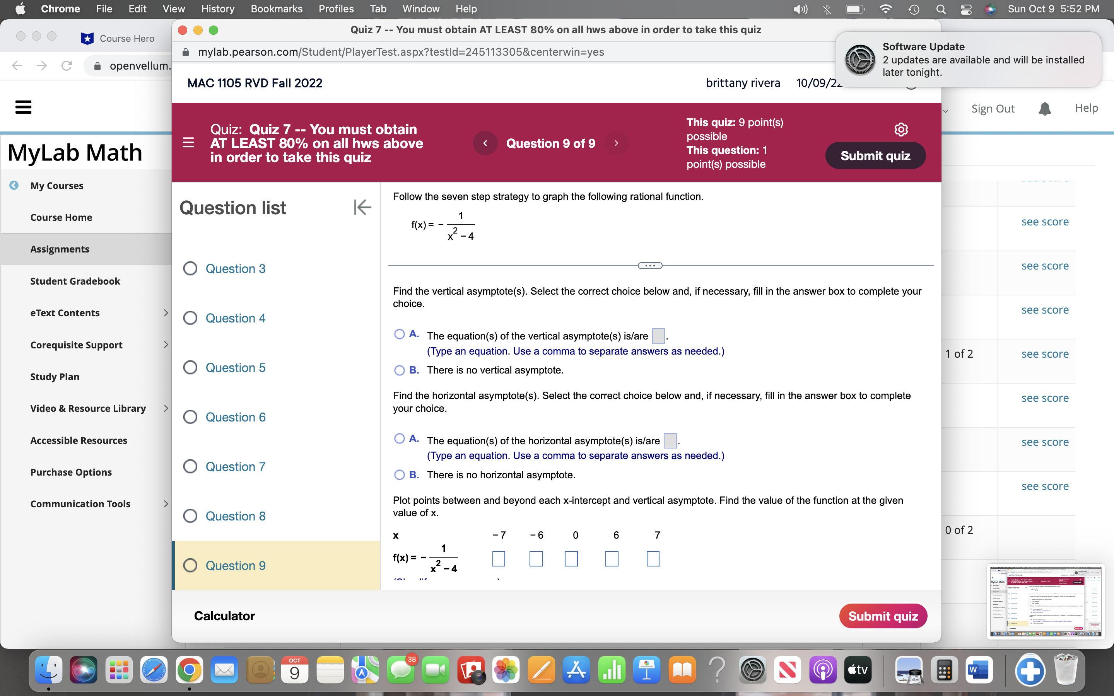Click the browser back arrow
The height and width of the screenshot is (696, 1114).
(x=17, y=65)
